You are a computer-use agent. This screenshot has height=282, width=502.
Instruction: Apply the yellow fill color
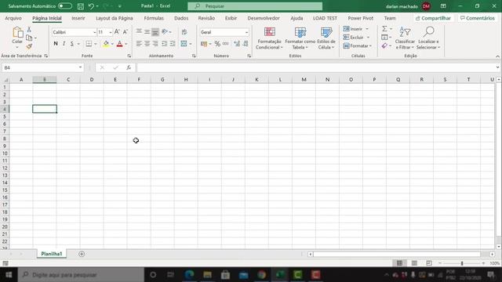point(106,44)
